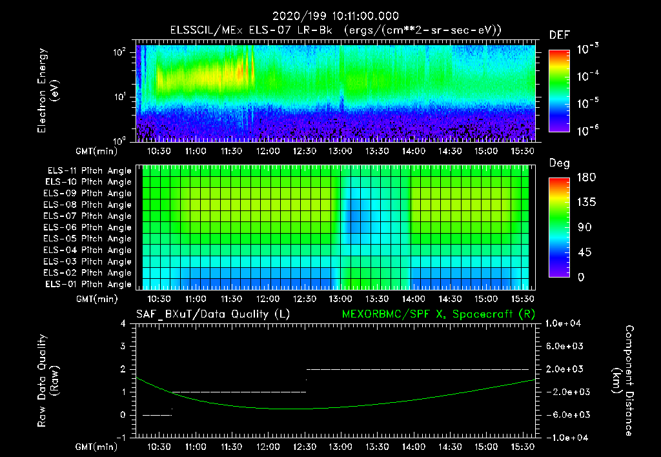Click the DEF color bar in the top panel

[559, 90]
